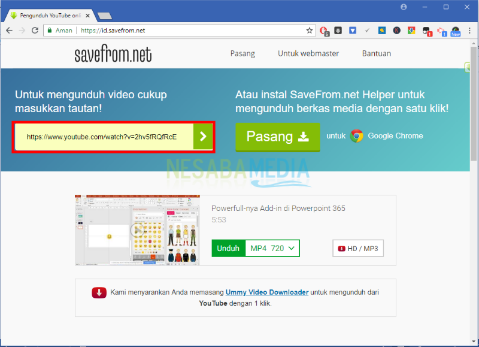Click the YouTube URL input field
The width and height of the screenshot is (479, 347).
pyautogui.click(x=104, y=137)
